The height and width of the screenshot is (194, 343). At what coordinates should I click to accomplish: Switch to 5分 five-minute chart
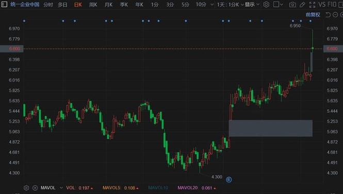[x=185, y=4]
